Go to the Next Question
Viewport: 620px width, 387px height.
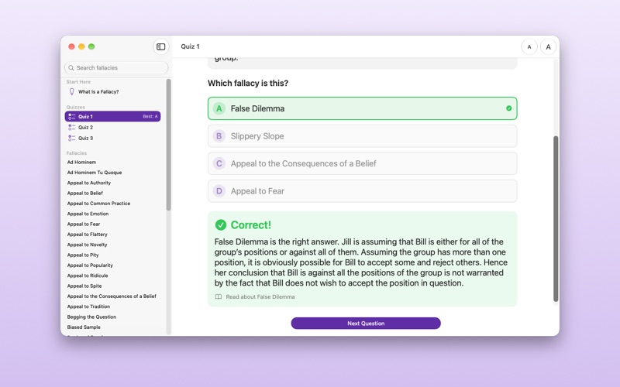(366, 323)
